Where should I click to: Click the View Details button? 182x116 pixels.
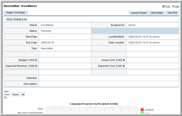pyautogui.click(x=157, y=13)
